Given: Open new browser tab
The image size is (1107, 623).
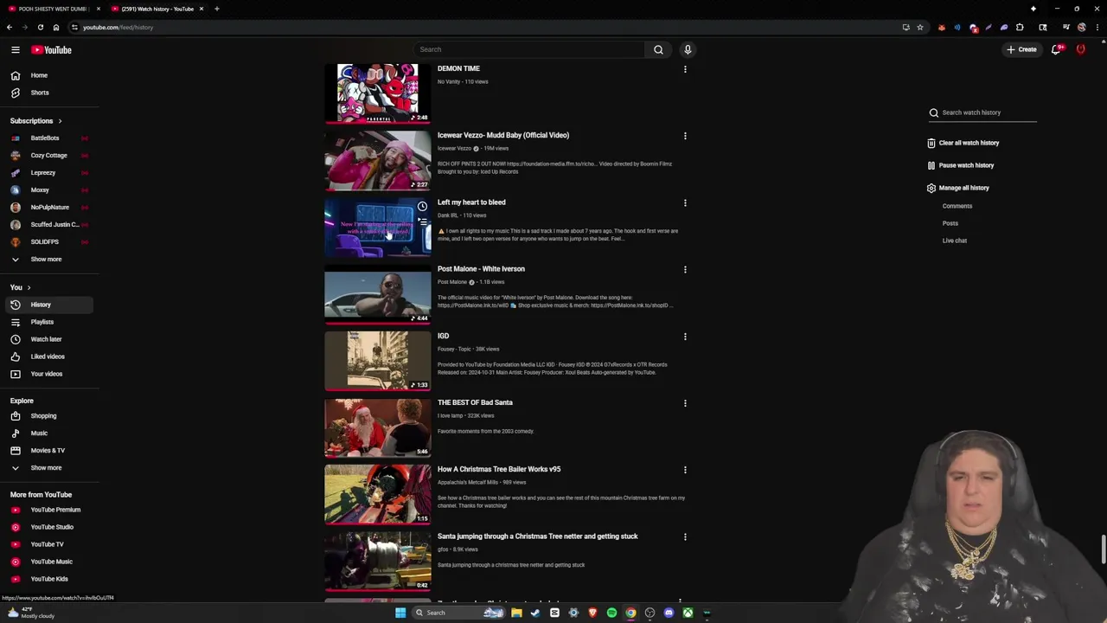Looking at the screenshot, I should tap(217, 9).
